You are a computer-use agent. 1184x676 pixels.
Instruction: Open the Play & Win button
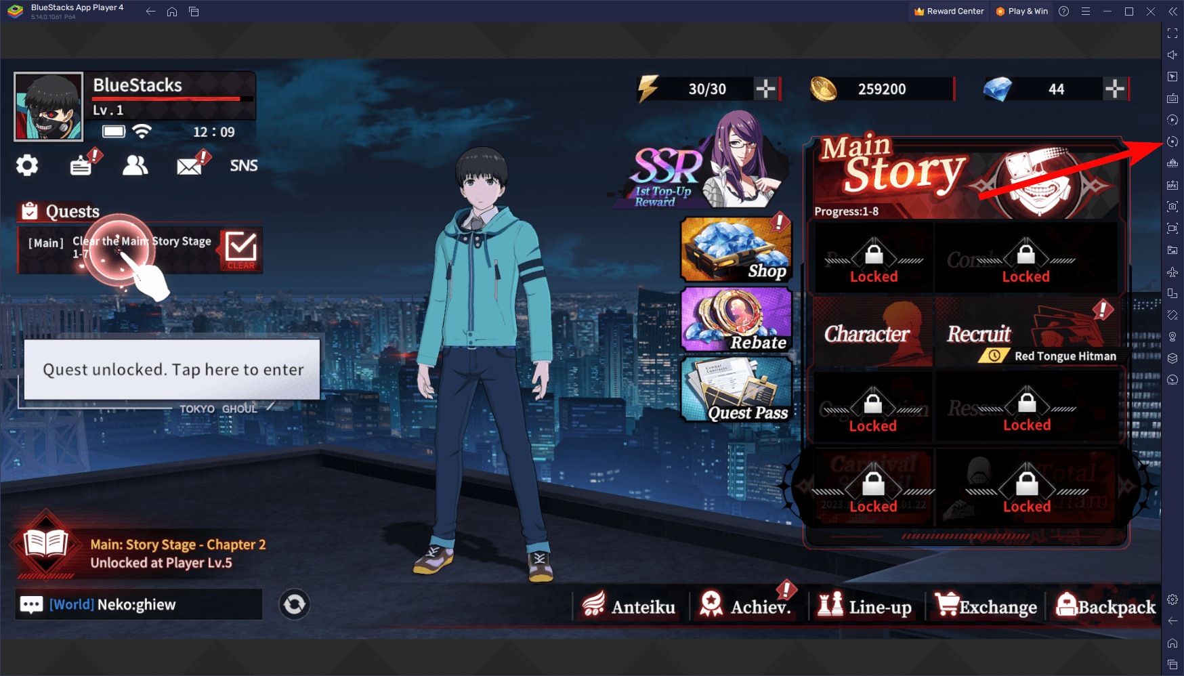[1022, 12]
